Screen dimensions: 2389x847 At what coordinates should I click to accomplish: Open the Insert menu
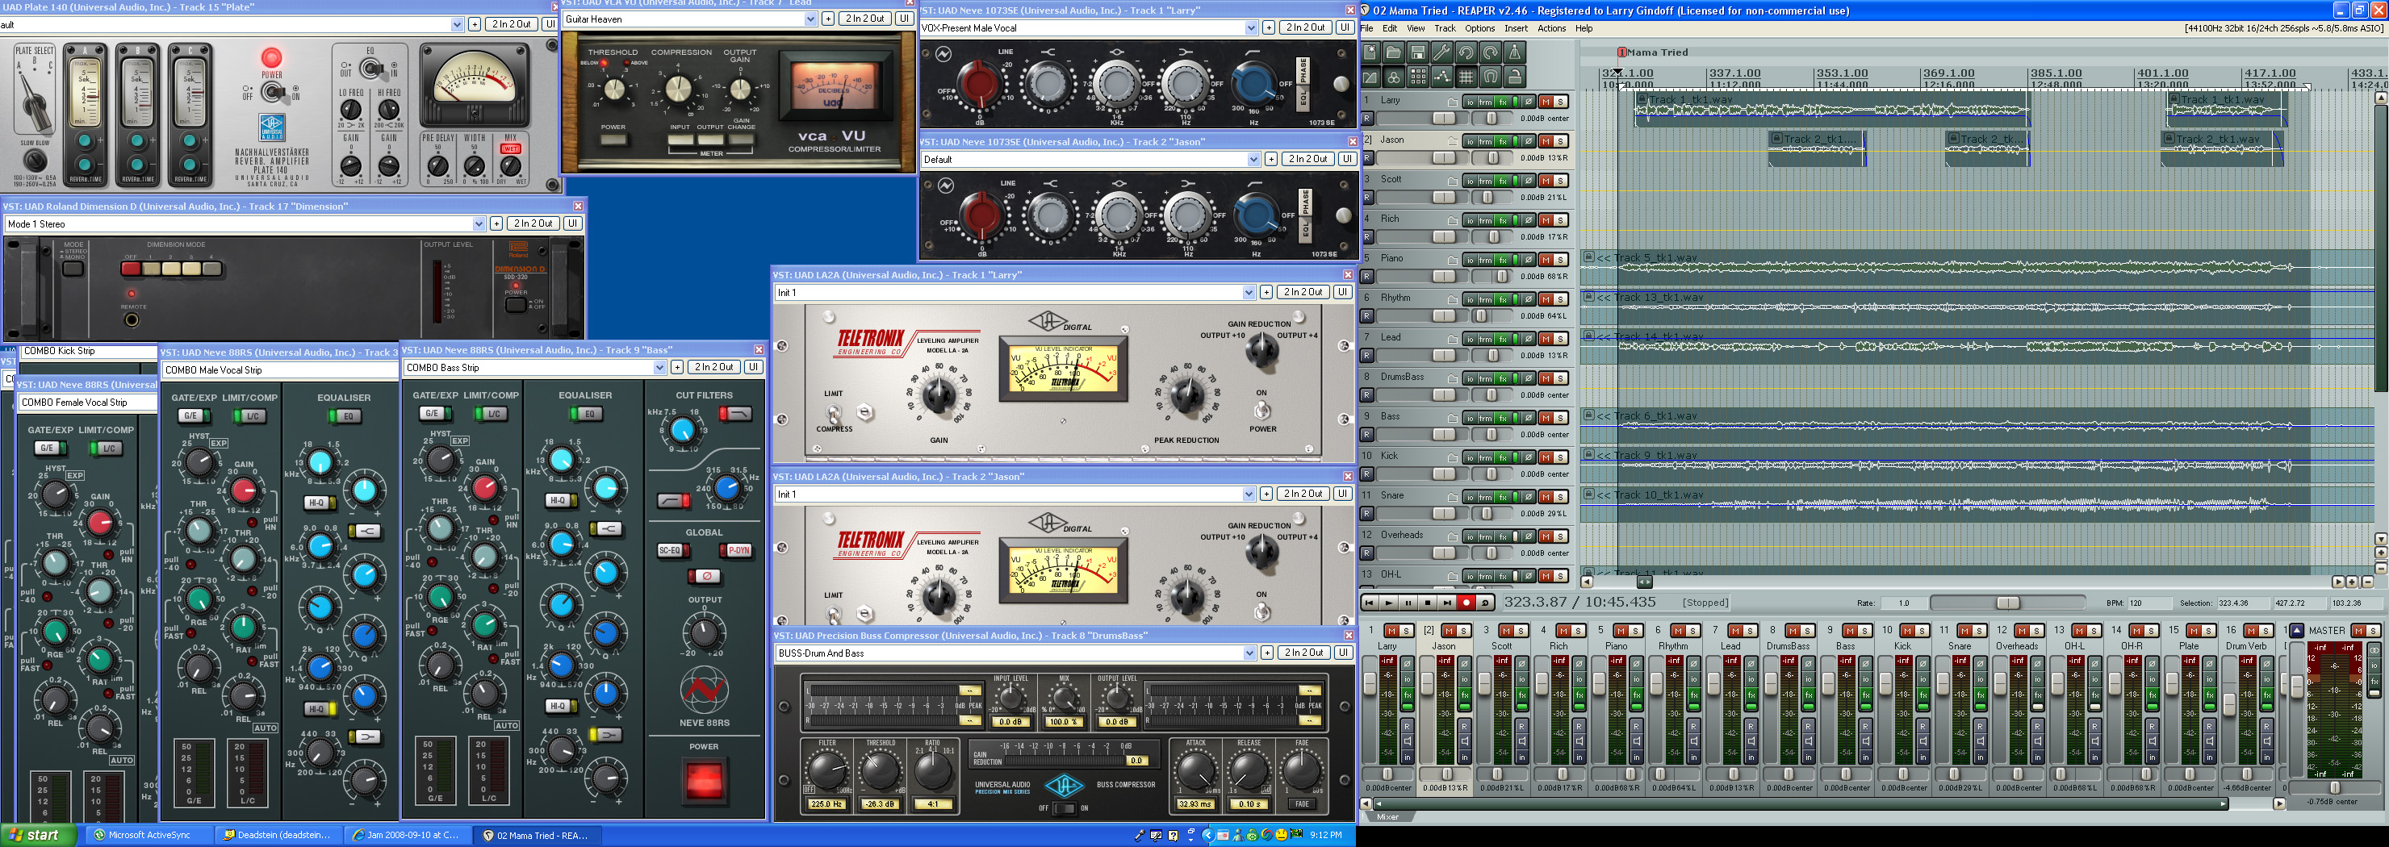pos(1516,29)
